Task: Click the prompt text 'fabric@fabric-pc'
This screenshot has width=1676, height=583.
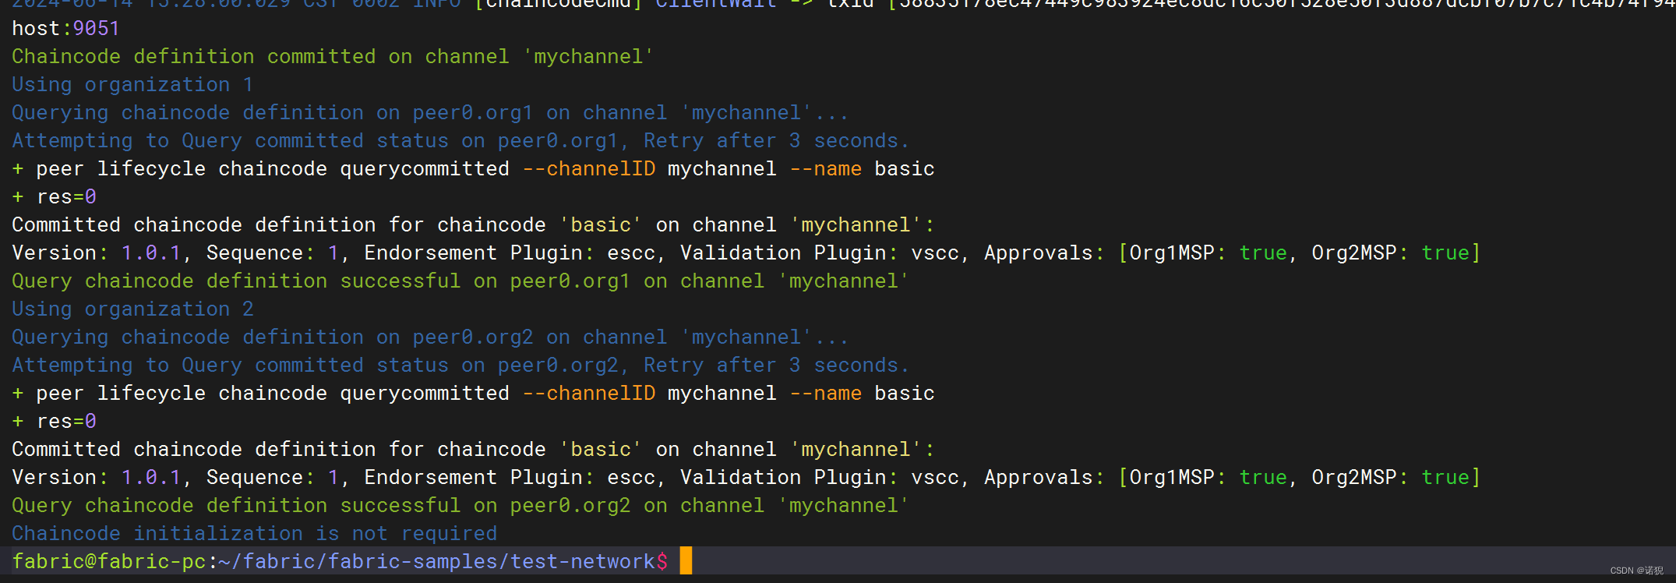Action: tap(109, 561)
